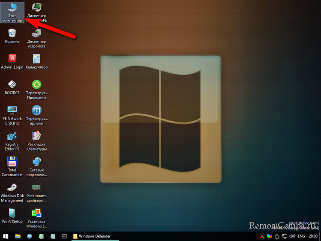Select the Диспетчер устройств desktop icon
This screenshot has height=241, width=321.
(36, 38)
